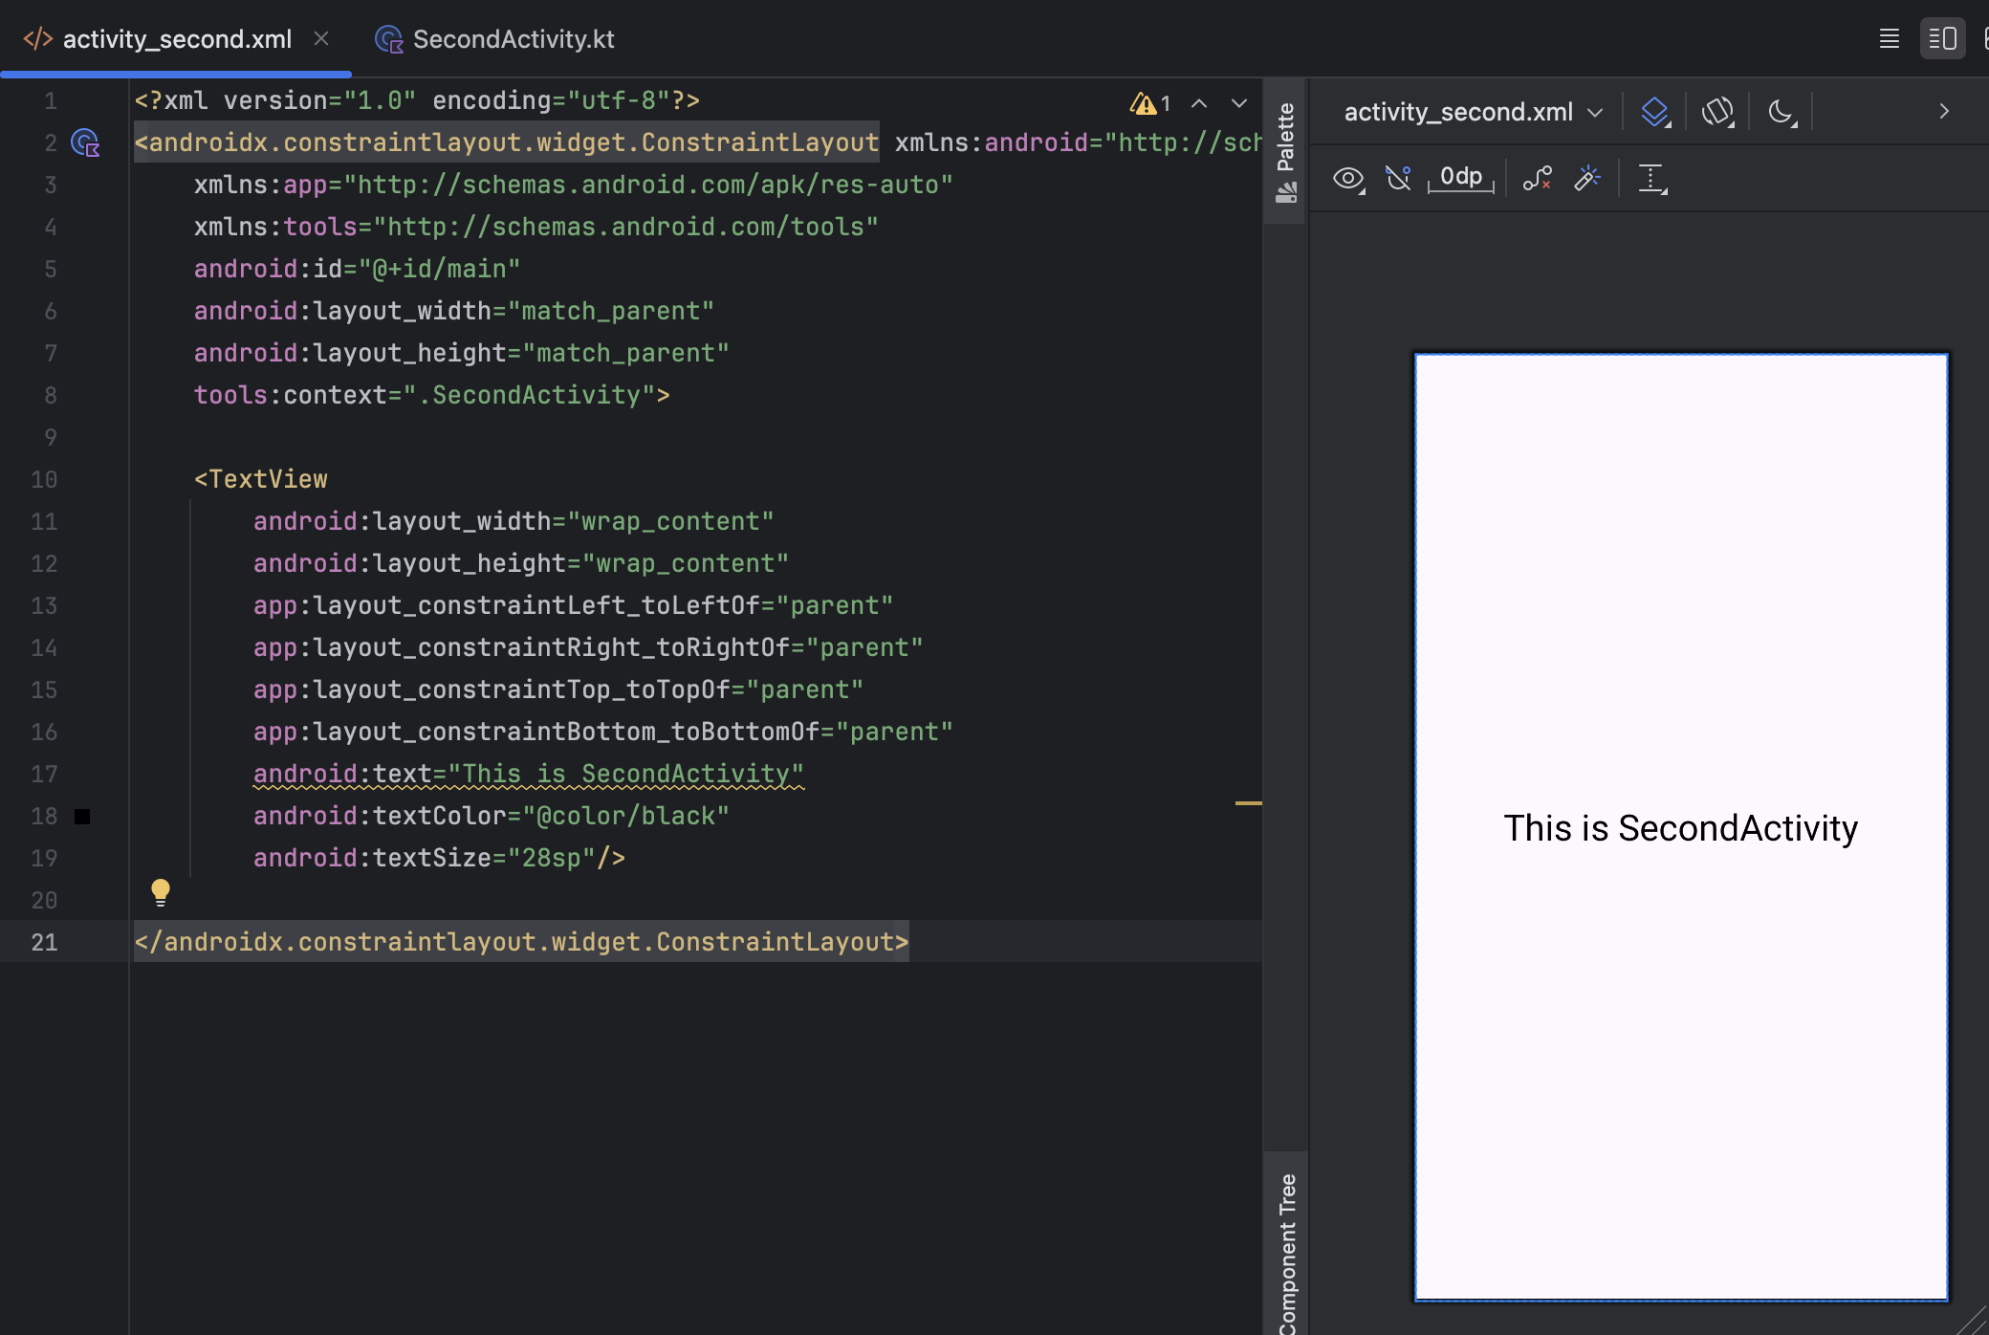Open the night mode moon icon
1989x1335 pixels.
(1781, 112)
